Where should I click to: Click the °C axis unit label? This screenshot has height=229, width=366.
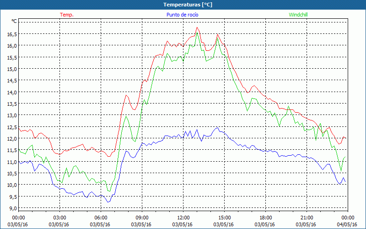coord(14,21)
